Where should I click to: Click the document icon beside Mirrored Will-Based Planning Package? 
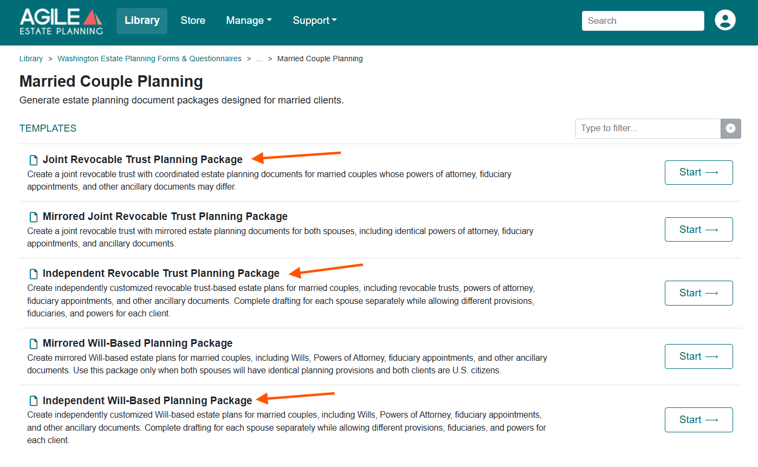[x=34, y=343]
